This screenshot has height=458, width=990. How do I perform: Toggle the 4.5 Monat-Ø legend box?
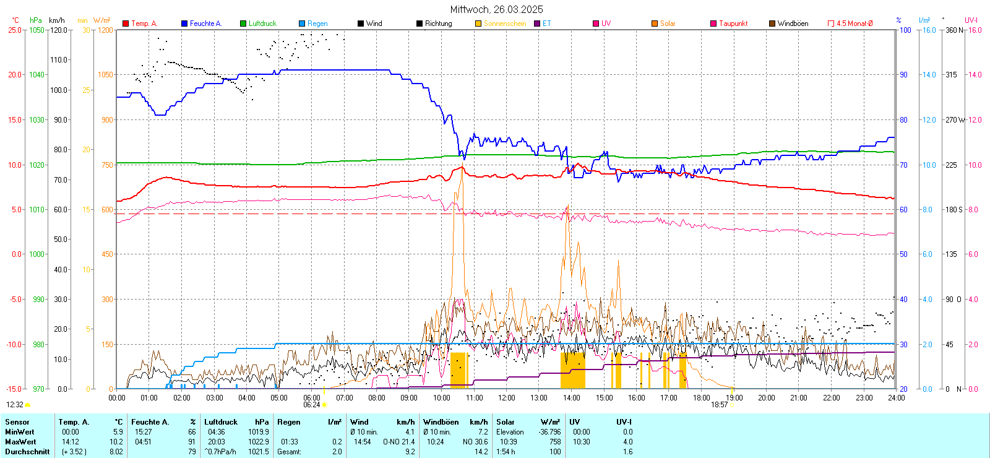click(831, 24)
